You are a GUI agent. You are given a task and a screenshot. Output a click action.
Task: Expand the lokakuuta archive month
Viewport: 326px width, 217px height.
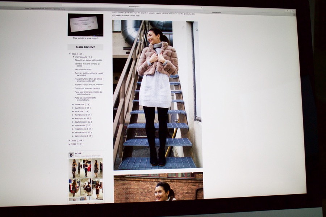(73, 105)
